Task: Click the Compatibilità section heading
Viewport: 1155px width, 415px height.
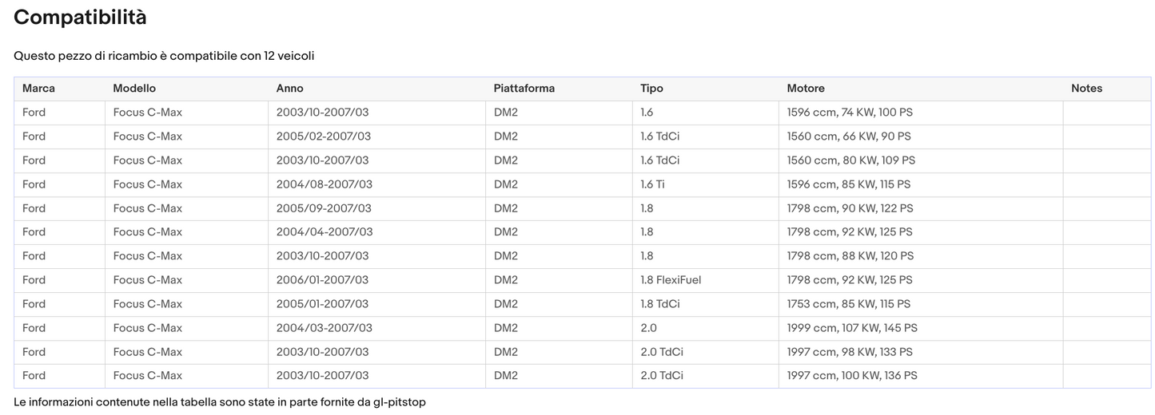Action: [80, 18]
